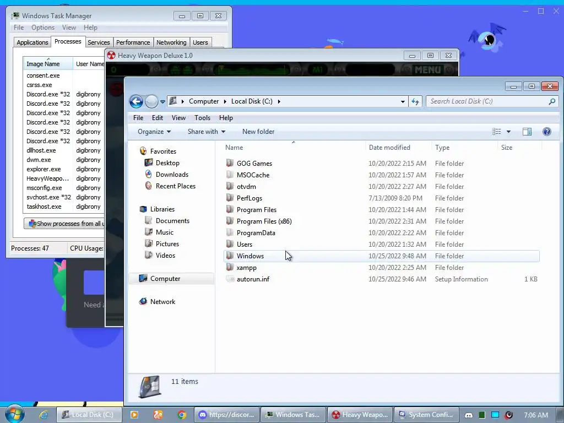
Task: Sort files by the Size column
Action: click(x=507, y=148)
